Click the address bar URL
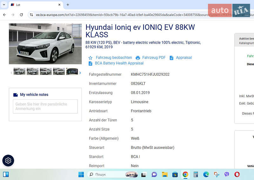This screenshot has width=254, height=180. pyautogui.click(x=122, y=15)
